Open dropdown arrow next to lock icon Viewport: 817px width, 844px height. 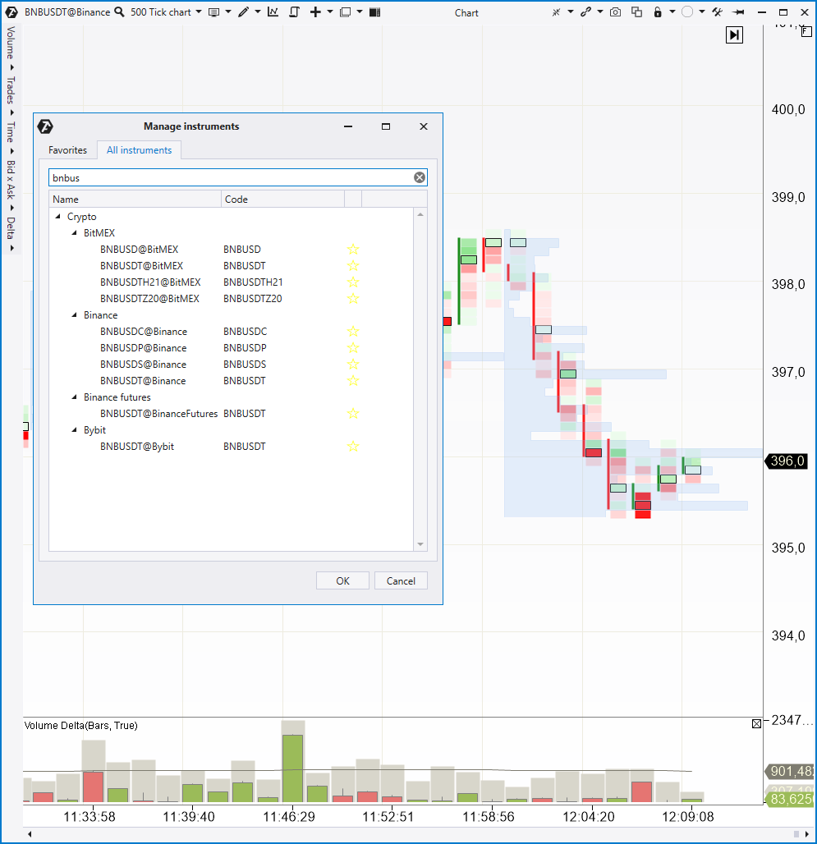pyautogui.click(x=672, y=11)
